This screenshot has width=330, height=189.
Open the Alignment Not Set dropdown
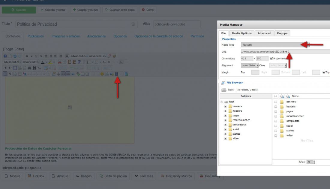pyautogui.click(x=249, y=65)
